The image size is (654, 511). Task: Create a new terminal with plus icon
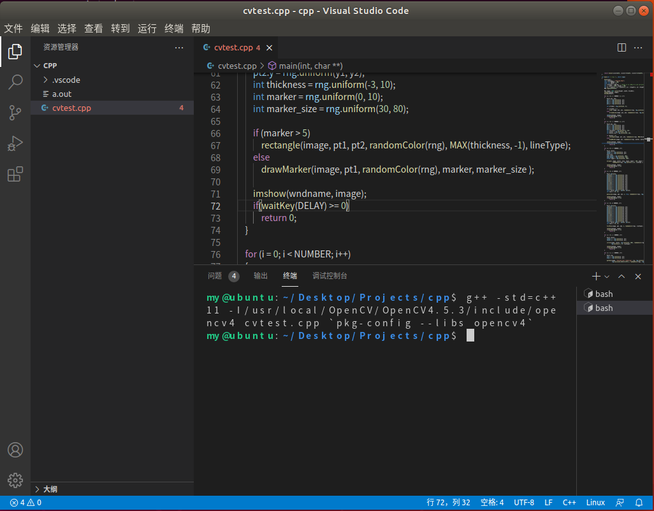(595, 277)
